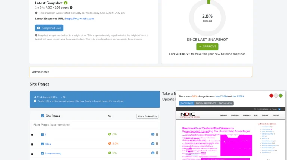
Task: Toggle the Site Pages select-all checkbox
Action: (x=43, y=116)
